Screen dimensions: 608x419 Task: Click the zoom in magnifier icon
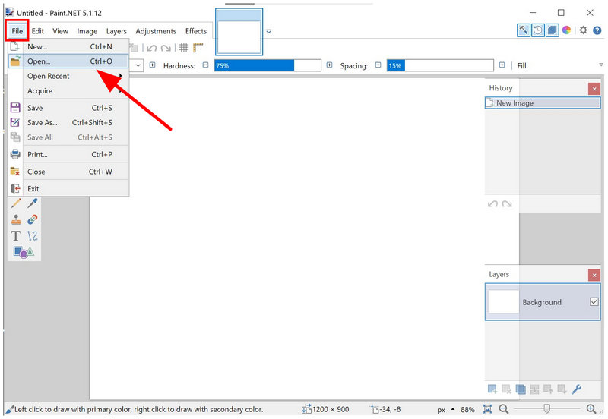591,408
